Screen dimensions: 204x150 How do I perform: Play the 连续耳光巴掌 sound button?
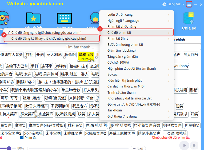tap(17, 66)
